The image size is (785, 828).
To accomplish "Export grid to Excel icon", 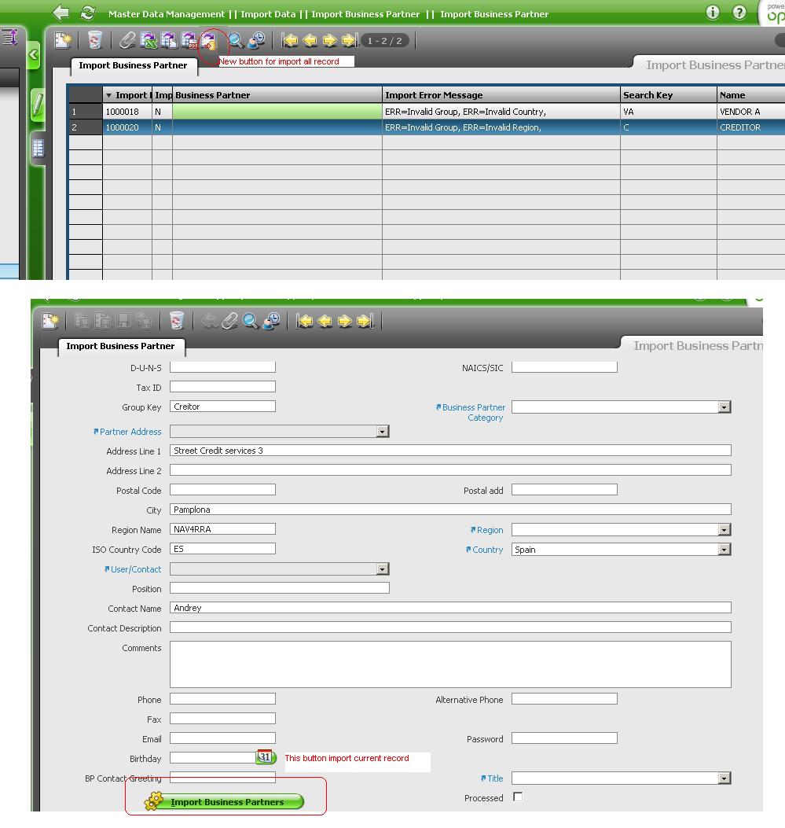I will point(149,40).
